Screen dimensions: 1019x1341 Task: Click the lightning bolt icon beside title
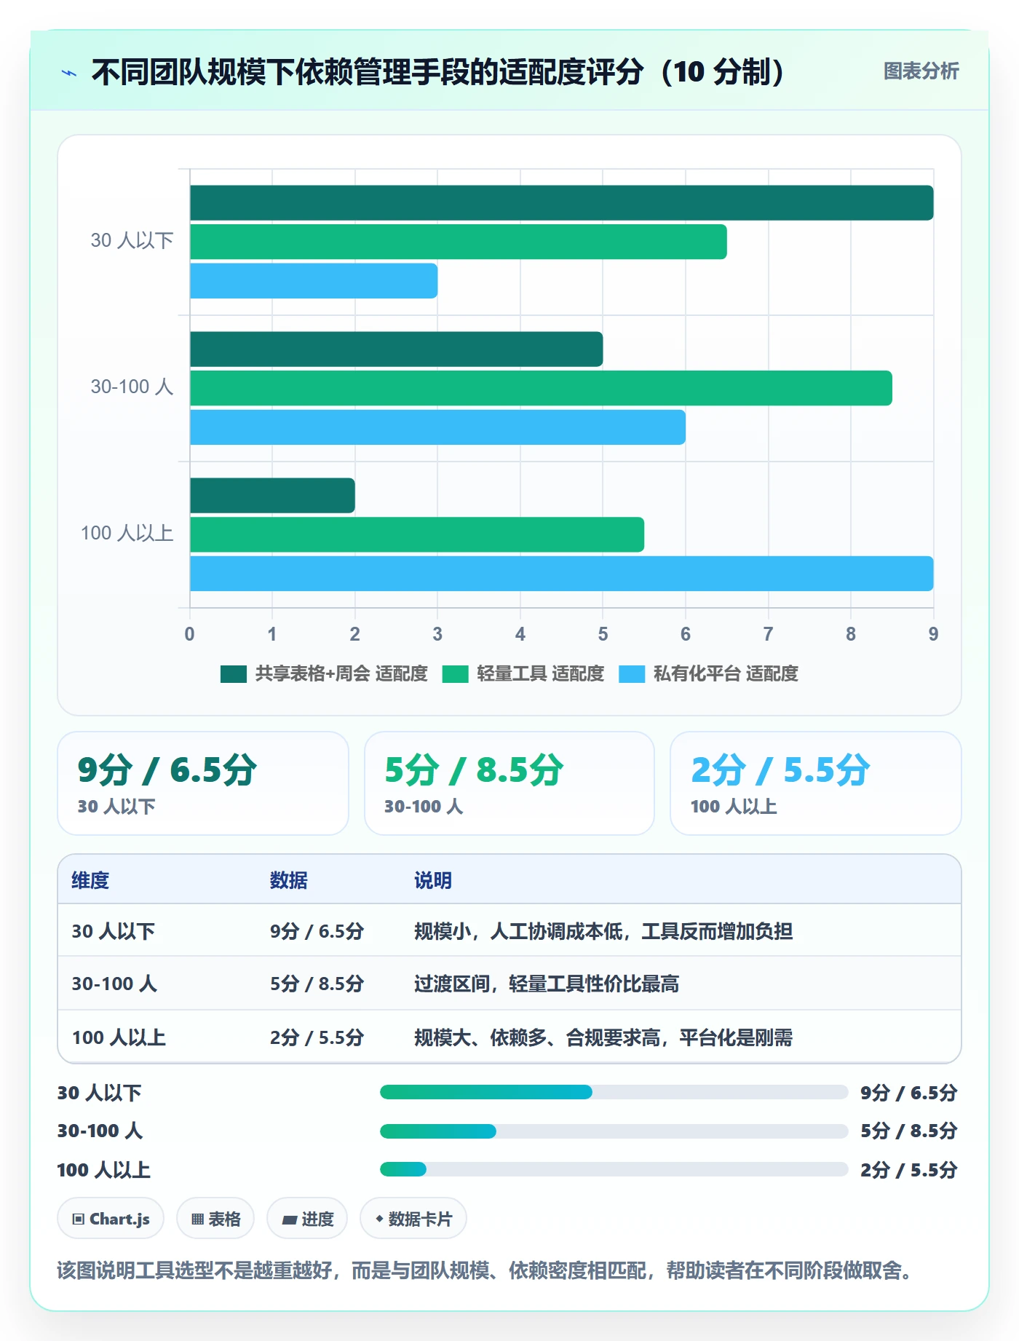(x=69, y=73)
